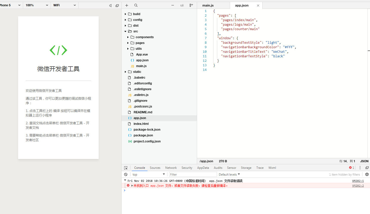Open the console settings gear
370x214 pixels.
click(367, 174)
